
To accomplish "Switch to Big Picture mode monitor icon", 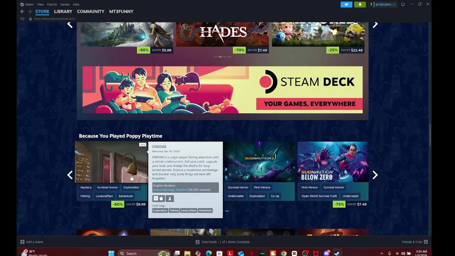I will point(403,5).
